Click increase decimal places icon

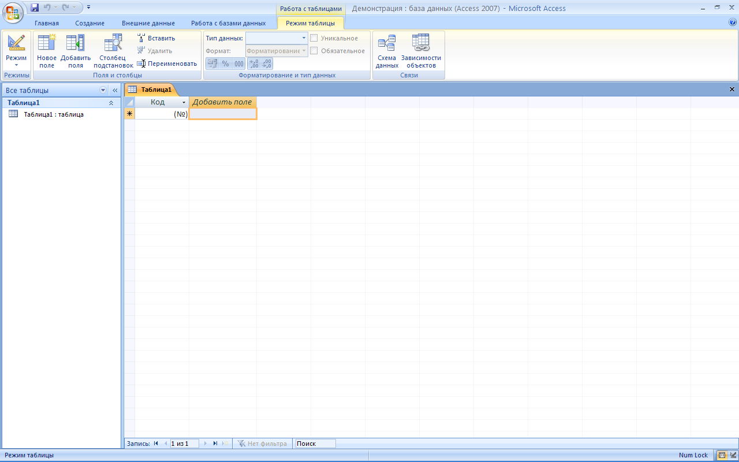(253, 64)
